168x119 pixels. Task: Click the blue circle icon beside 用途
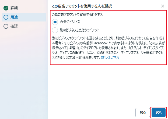[x=6, y=17]
